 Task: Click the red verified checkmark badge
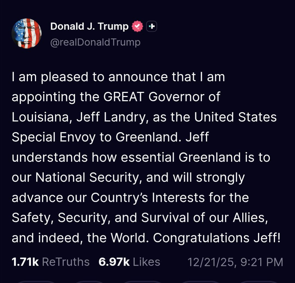pos(137,26)
